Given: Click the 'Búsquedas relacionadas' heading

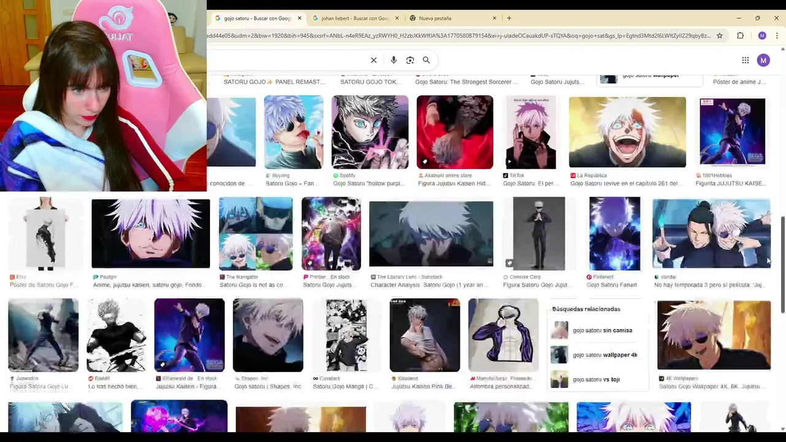Looking at the screenshot, I should [586, 309].
